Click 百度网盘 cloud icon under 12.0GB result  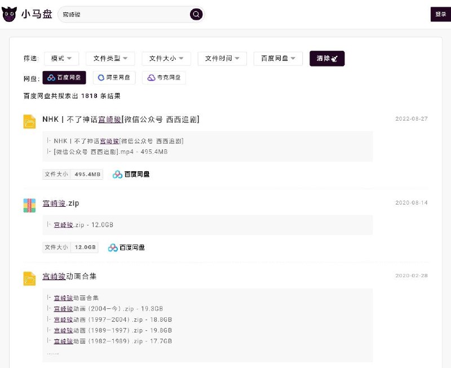click(x=113, y=247)
